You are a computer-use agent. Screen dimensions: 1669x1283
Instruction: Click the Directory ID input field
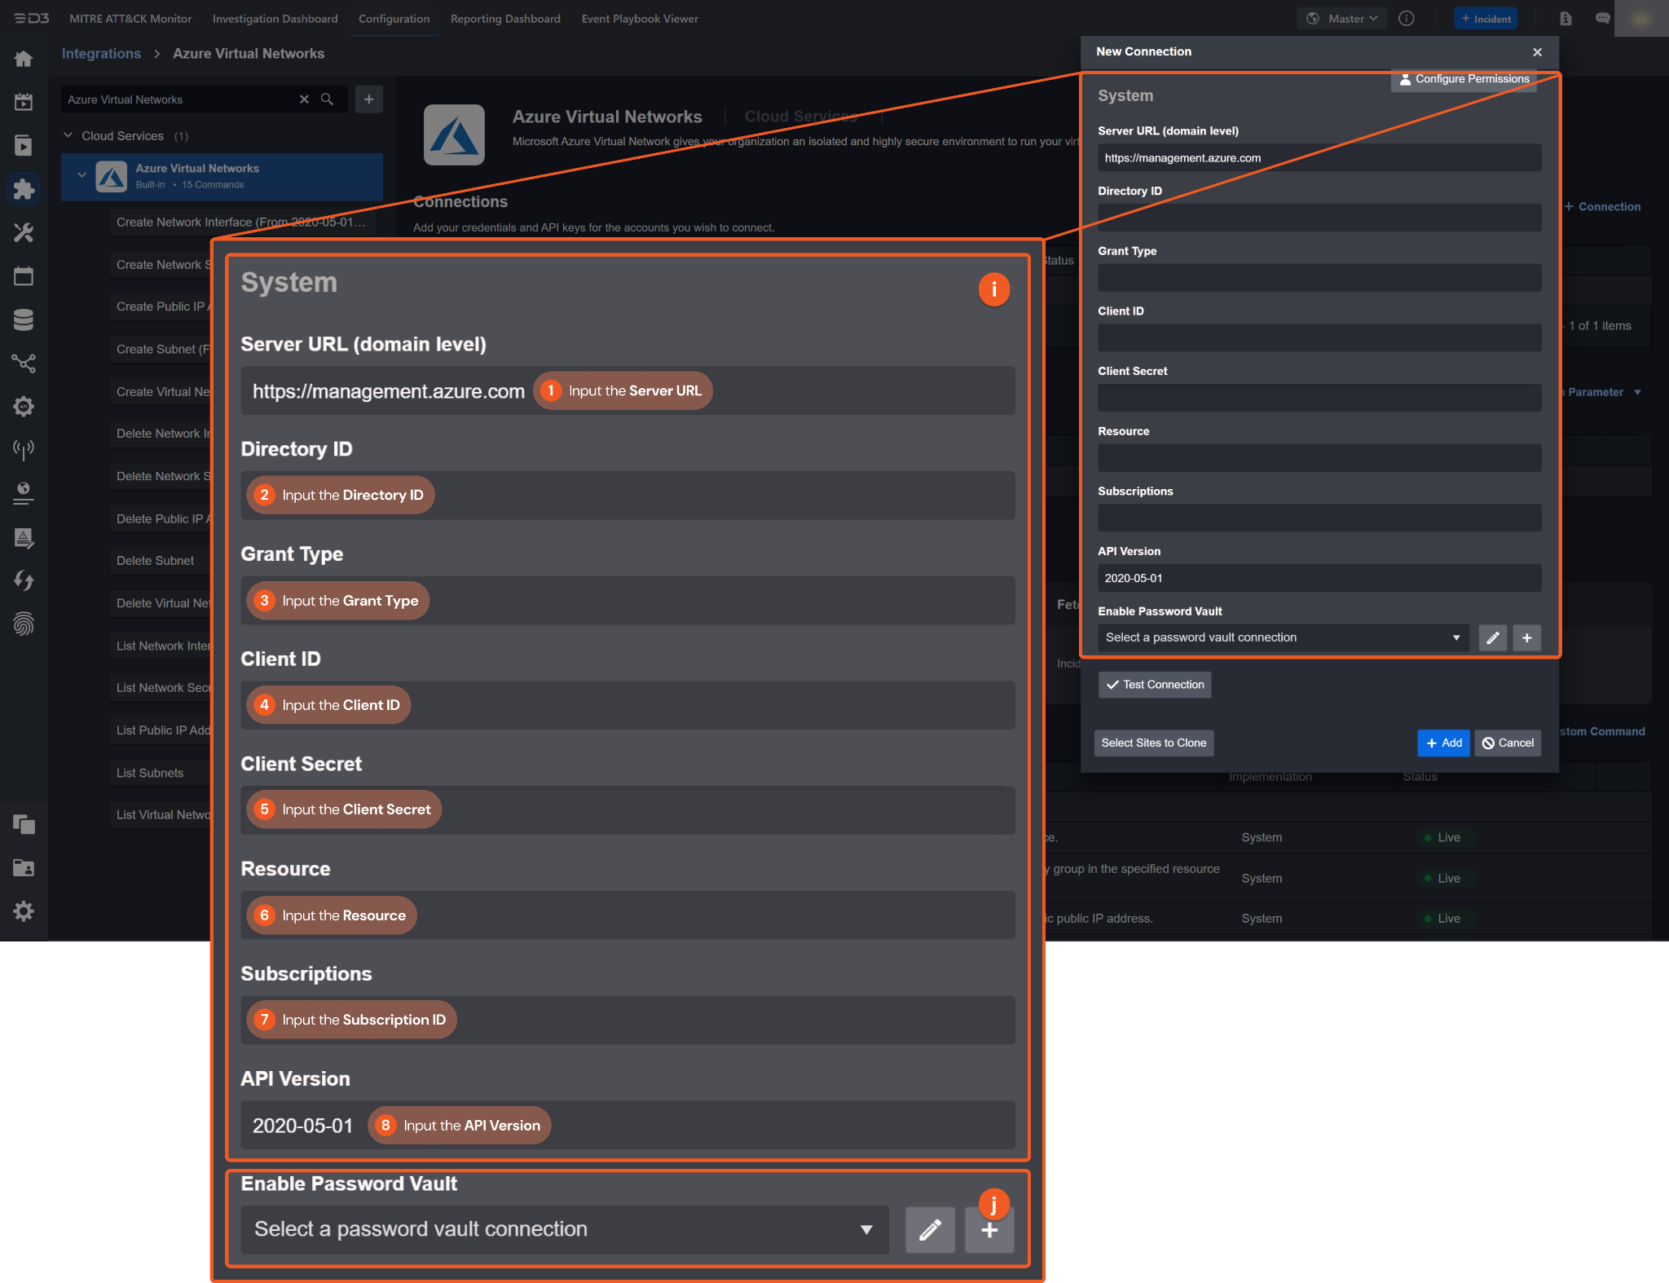click(1319, 218)
